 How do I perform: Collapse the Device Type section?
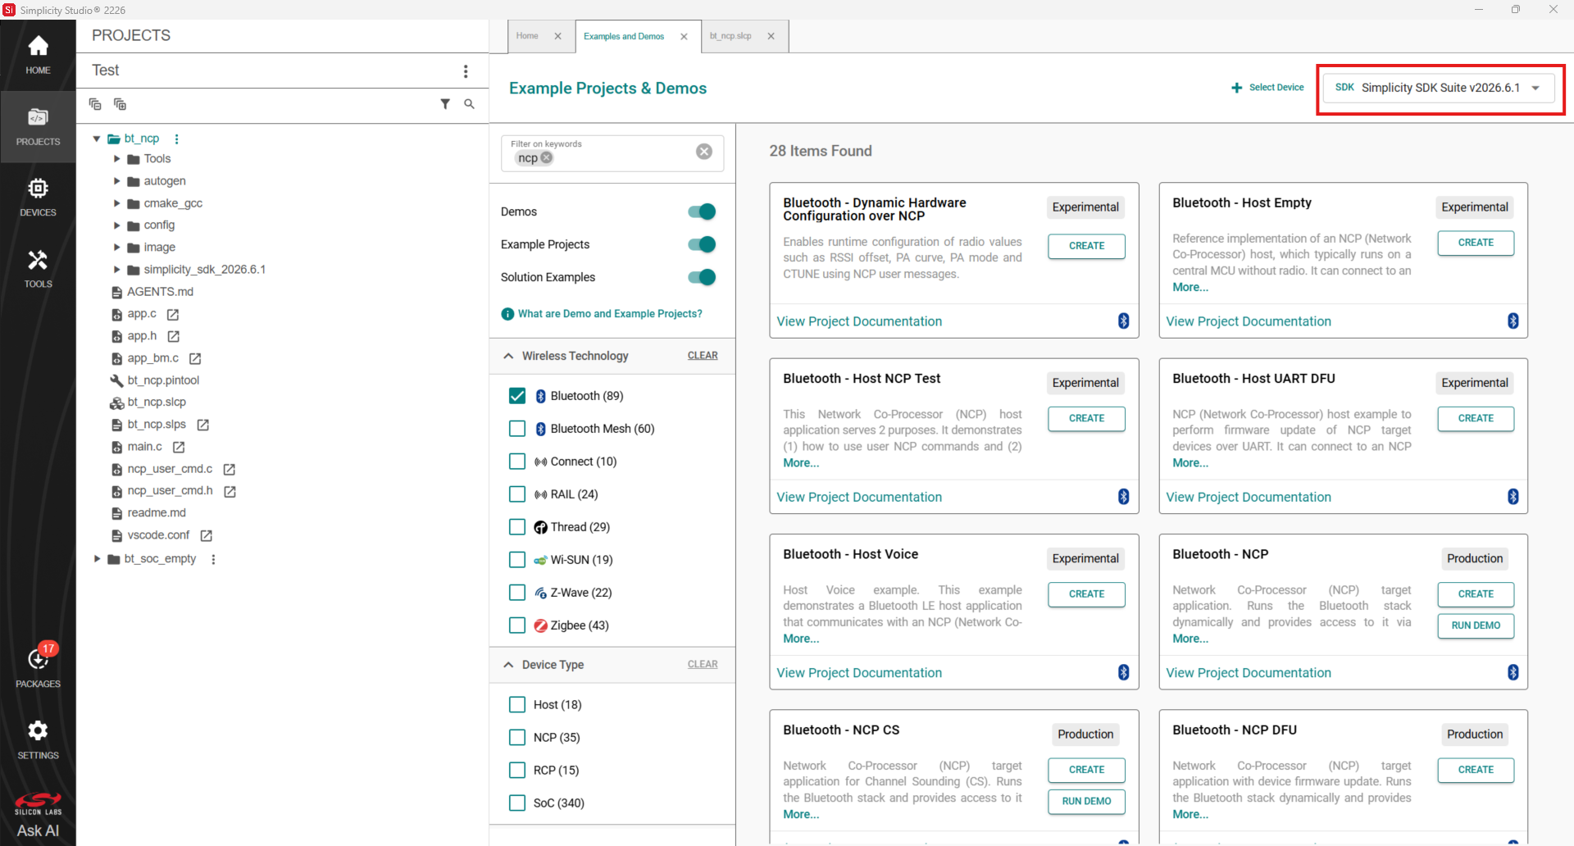(x=508, y=665)
